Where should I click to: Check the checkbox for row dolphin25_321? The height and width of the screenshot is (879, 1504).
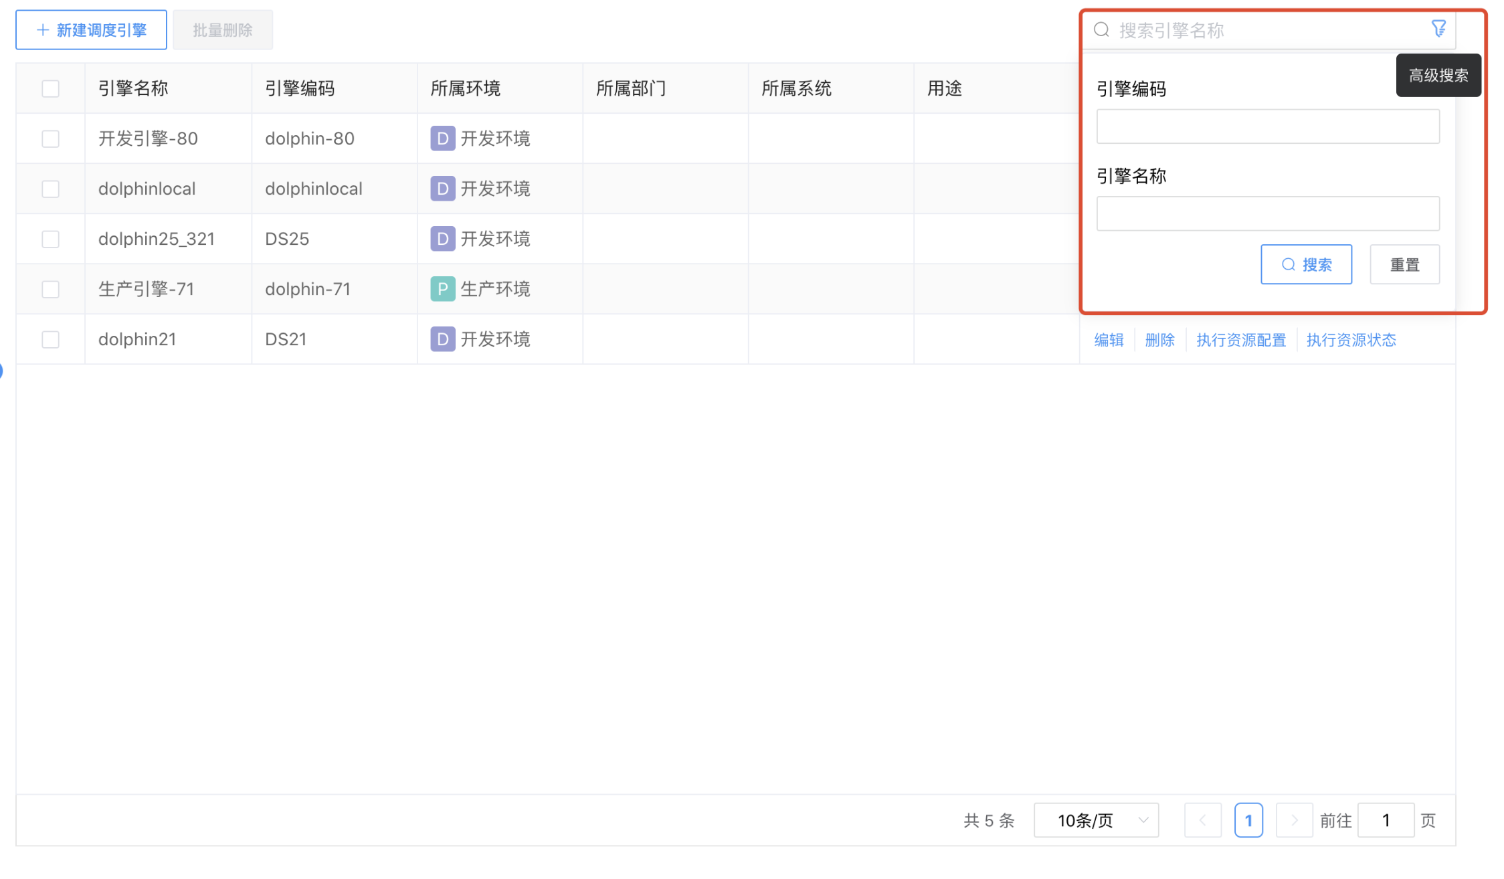[x=50, y=239]
